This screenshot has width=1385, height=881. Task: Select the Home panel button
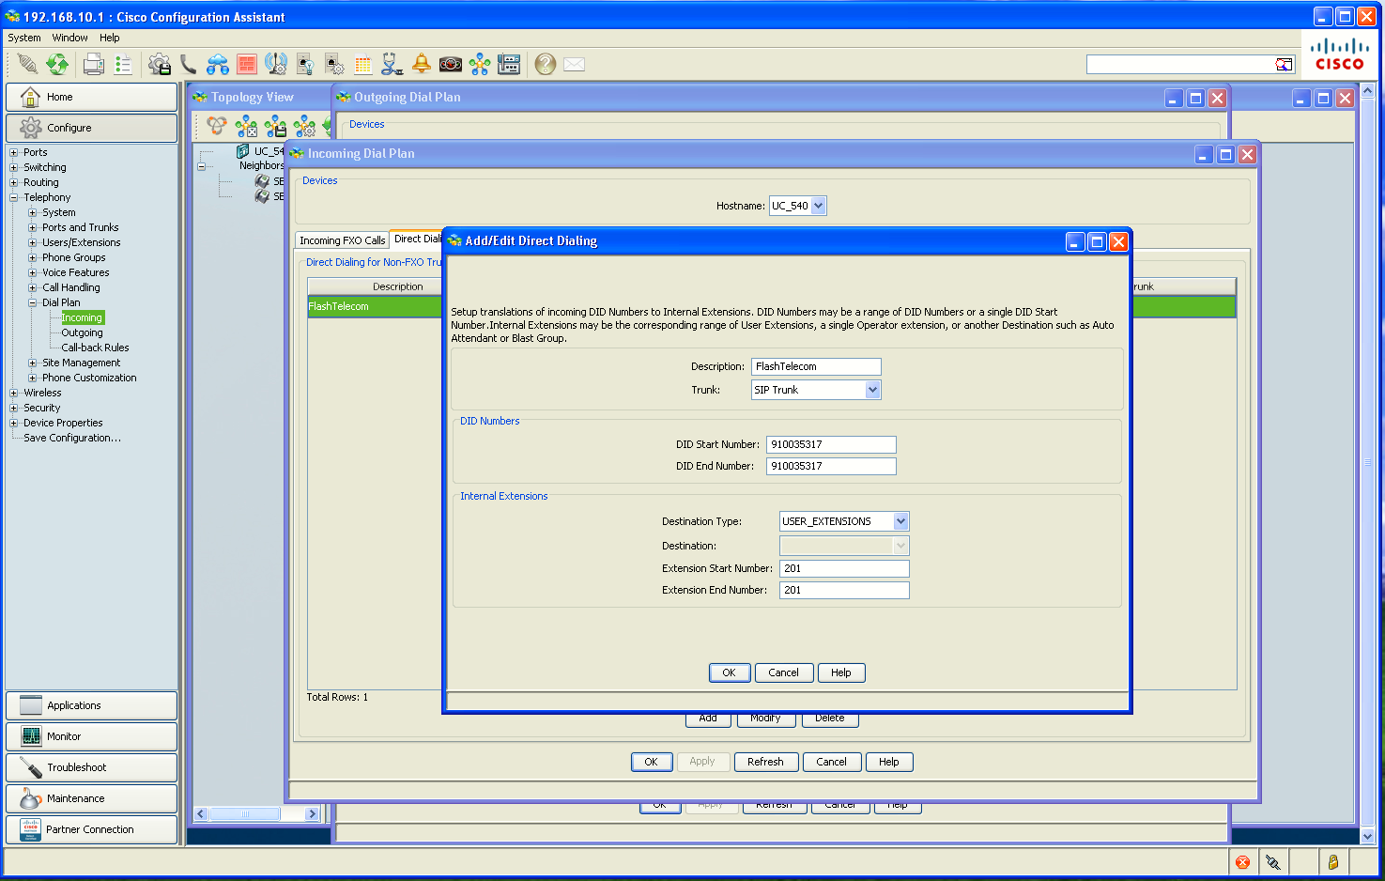pyautogui.click(x=92, y=97)
